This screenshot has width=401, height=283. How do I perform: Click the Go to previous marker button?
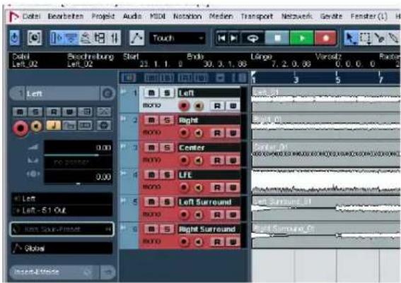tap(221, 38)
